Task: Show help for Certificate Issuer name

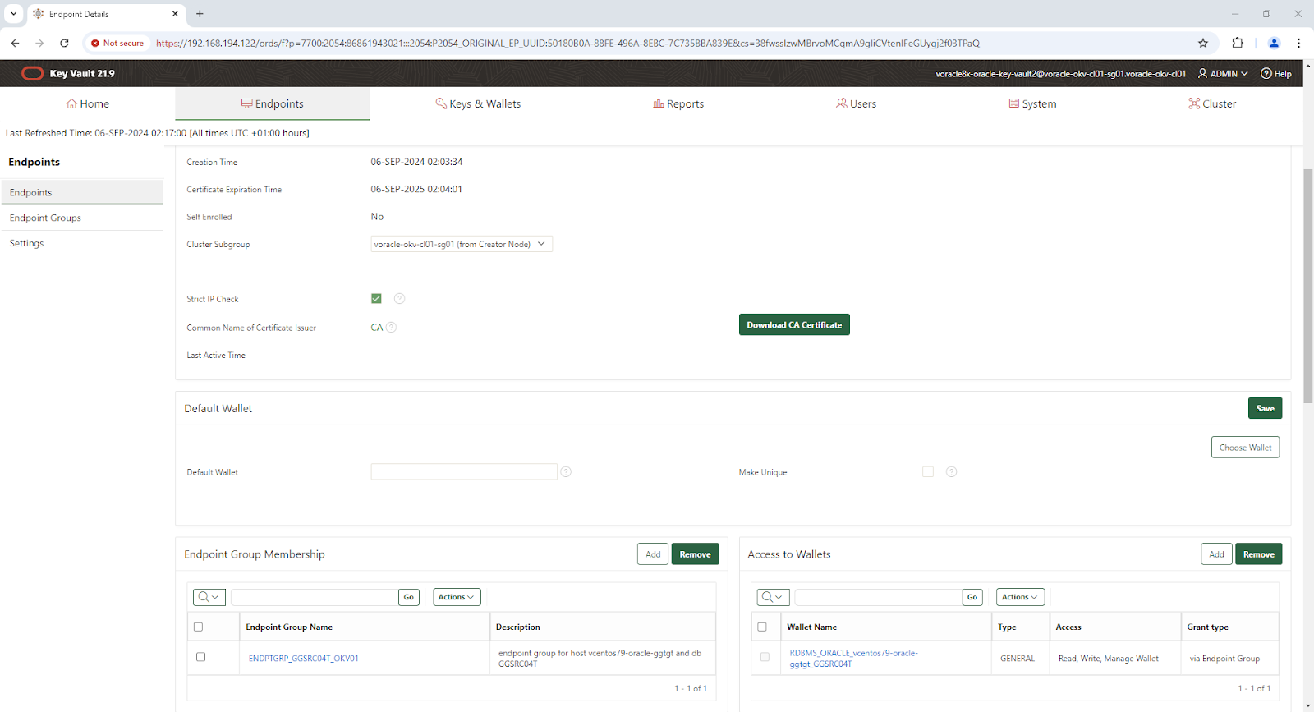Action: [391, 327]
